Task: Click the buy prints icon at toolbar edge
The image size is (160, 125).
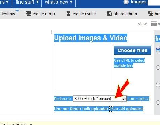Action: pyautogui.click(x=151, y=14)
